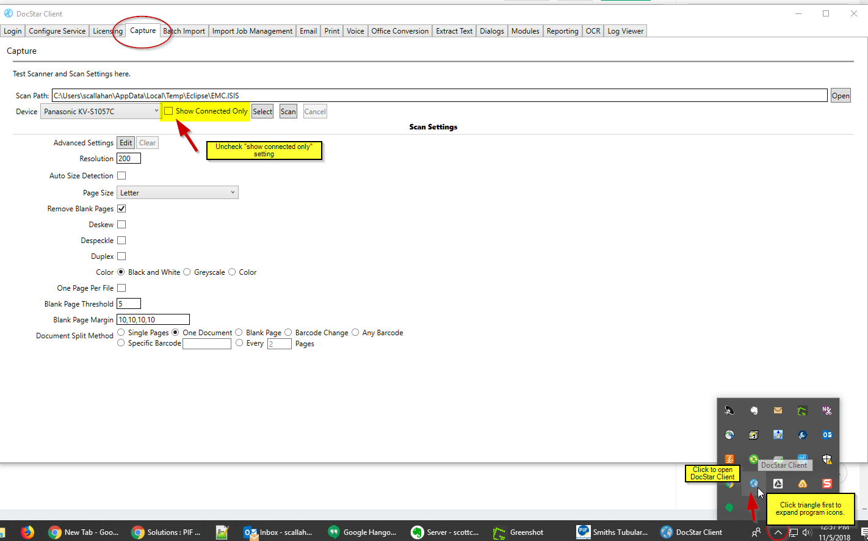
Task: Open the Office Conversion tab
Action: [400, 31]
